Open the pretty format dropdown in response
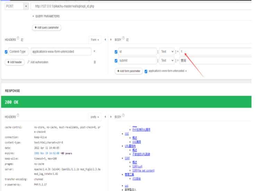 95,117
